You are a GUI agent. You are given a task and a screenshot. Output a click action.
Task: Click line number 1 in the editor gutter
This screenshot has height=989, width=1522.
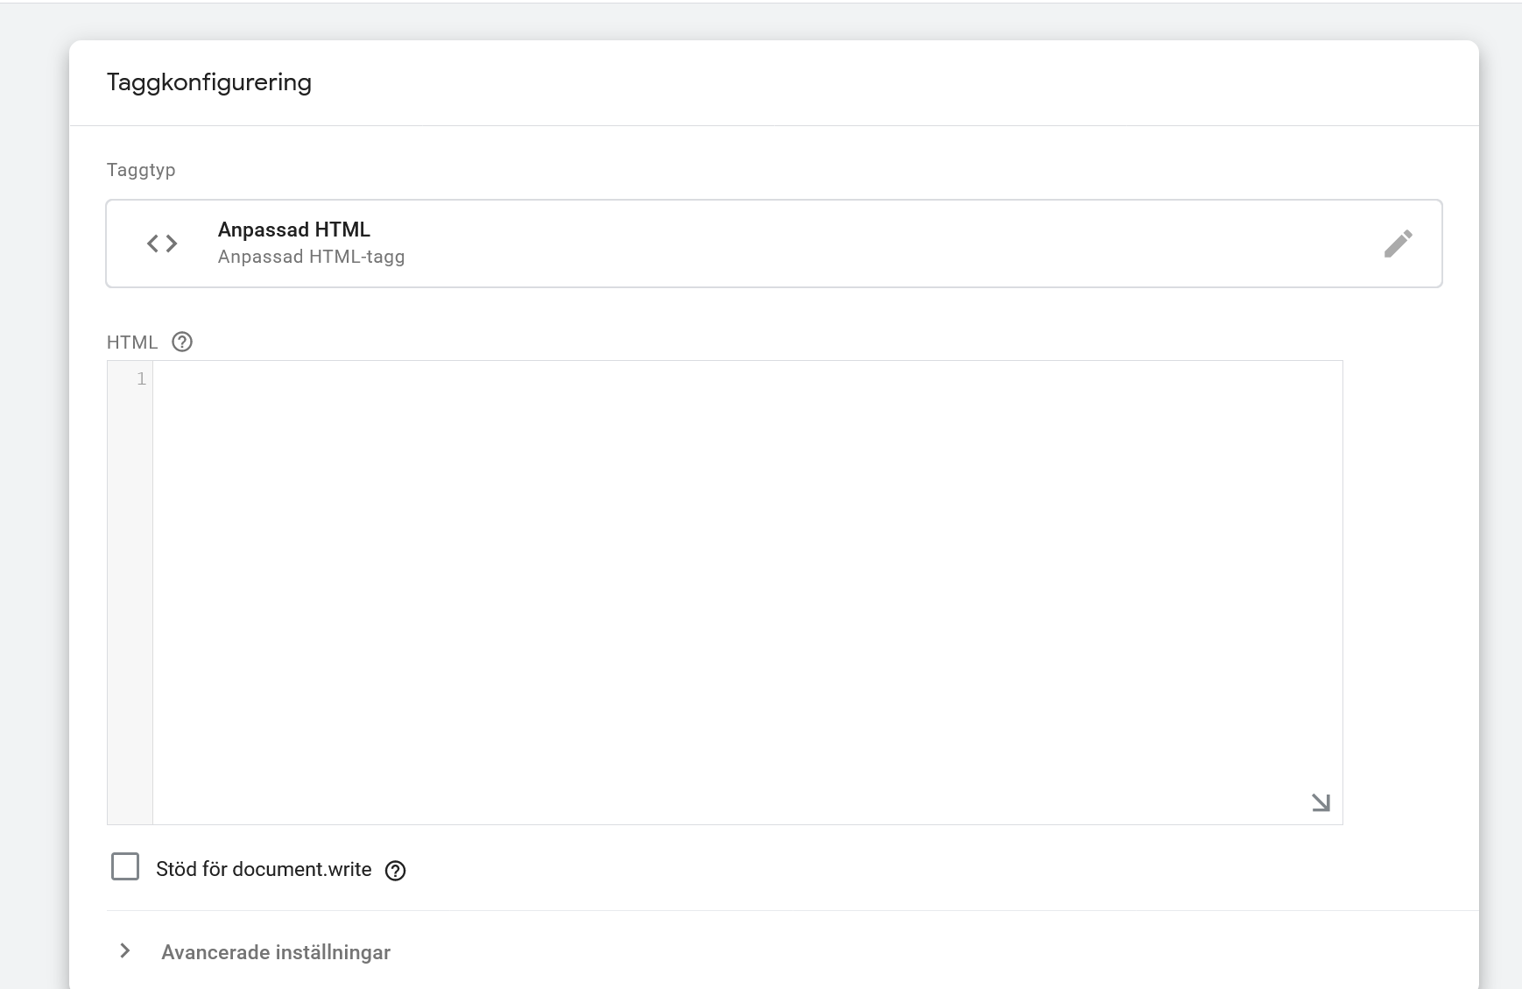tap(140, 378)
